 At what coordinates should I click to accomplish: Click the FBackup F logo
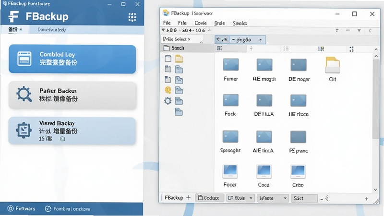click(x=13, y=17)
